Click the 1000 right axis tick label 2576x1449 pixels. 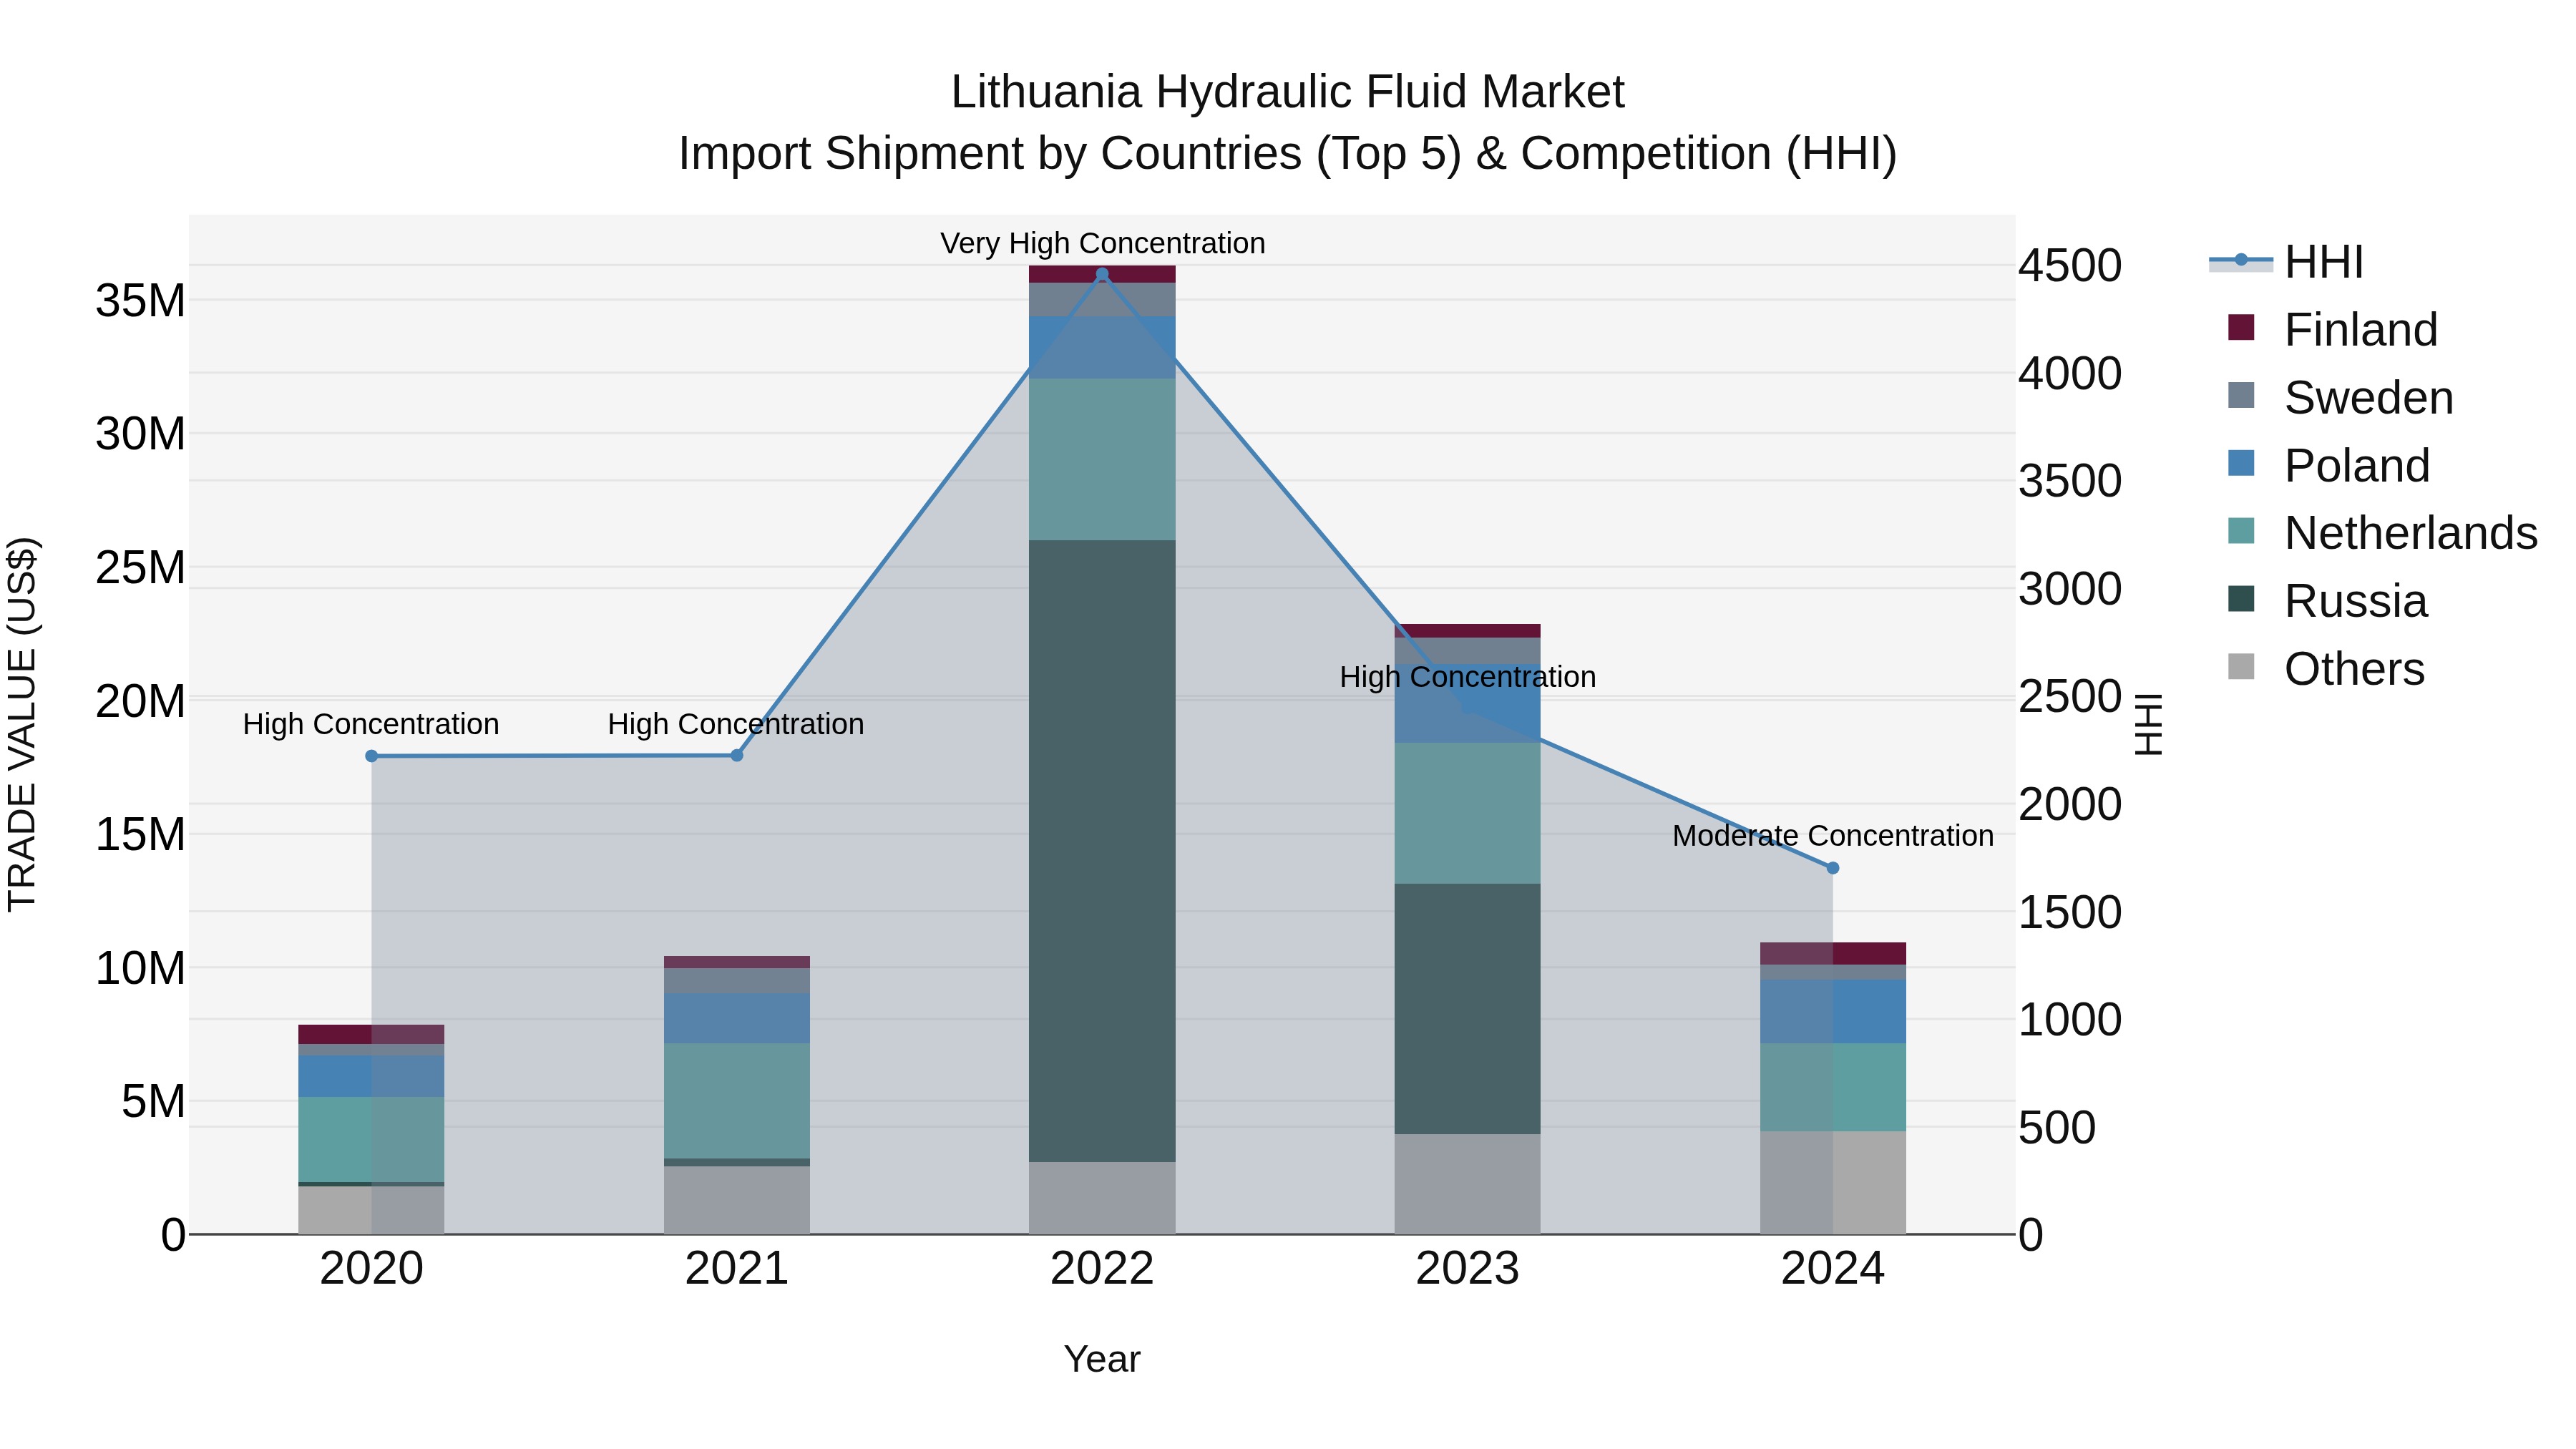coord(2070,1020)
